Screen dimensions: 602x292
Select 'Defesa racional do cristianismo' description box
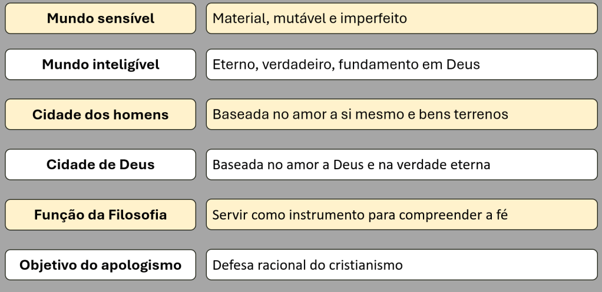tap(402, 265)
